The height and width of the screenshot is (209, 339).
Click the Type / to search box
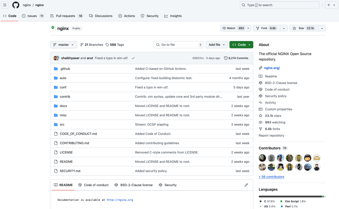279,5
